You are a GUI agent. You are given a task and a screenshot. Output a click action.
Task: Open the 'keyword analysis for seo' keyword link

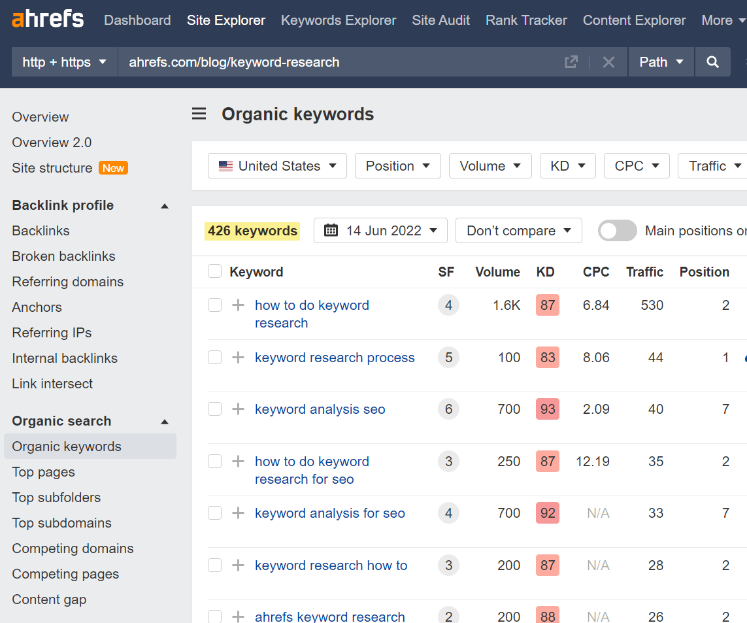pyautogui.click(x=329, y=513)
